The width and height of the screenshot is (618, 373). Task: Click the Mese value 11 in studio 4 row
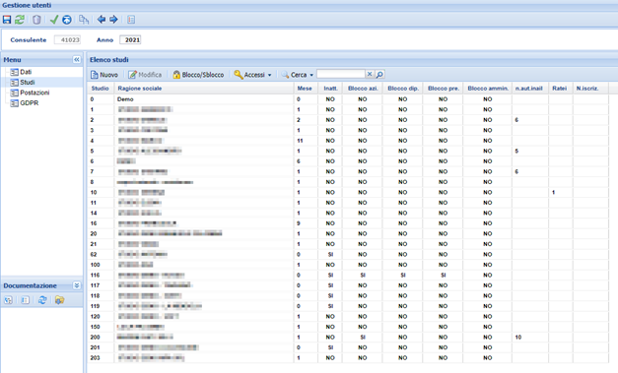click(x=300, y=141)
